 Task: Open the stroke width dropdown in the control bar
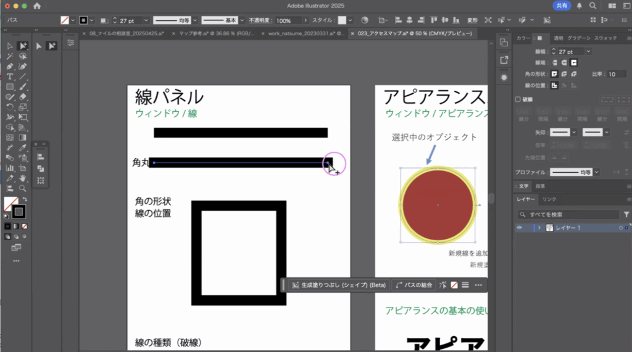(146, 20)
